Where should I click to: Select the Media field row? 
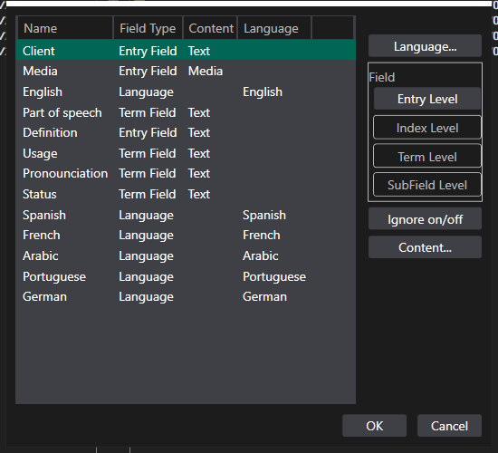(186, 72)
